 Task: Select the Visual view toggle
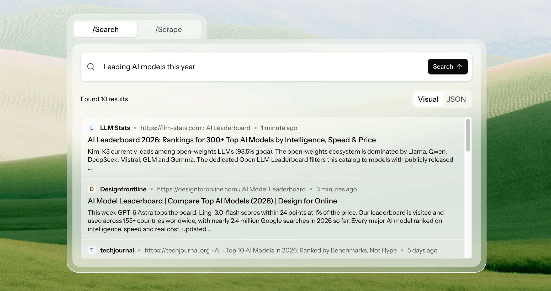(428, 99)
